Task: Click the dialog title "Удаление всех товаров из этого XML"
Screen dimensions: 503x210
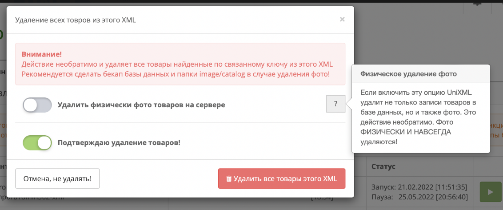Action: tap(76, 20)
